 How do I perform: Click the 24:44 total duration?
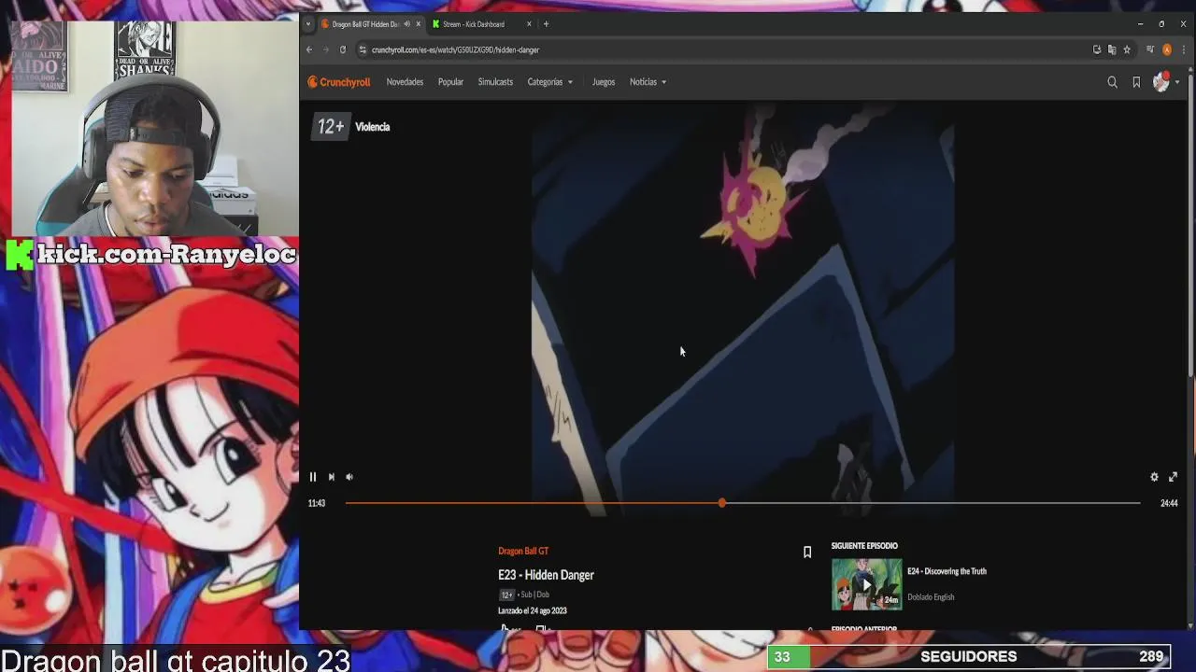[x=1169, y=503]
